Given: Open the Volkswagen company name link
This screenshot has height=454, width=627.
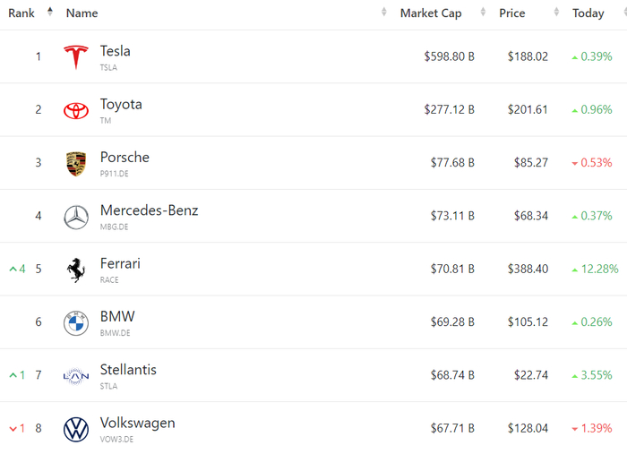Looking at the screenshot, I should 137,423.
